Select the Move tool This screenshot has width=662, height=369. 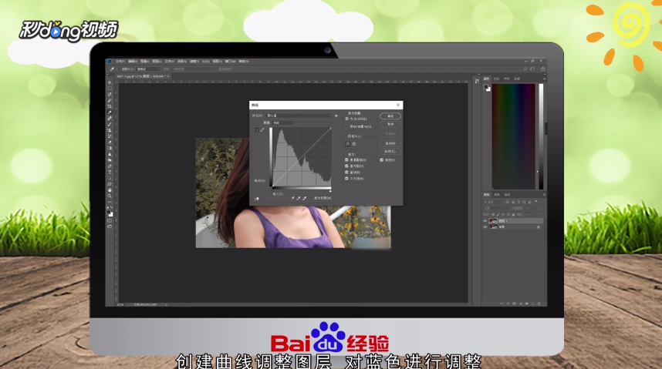coord(110,82)
